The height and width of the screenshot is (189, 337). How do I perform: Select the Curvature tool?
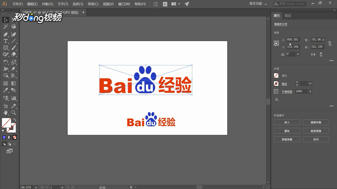pos(14,34)
